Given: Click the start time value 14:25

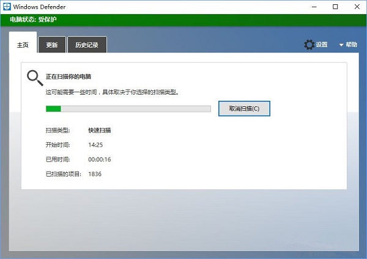Looking at the screenshot, I should (x=95, y=145).
